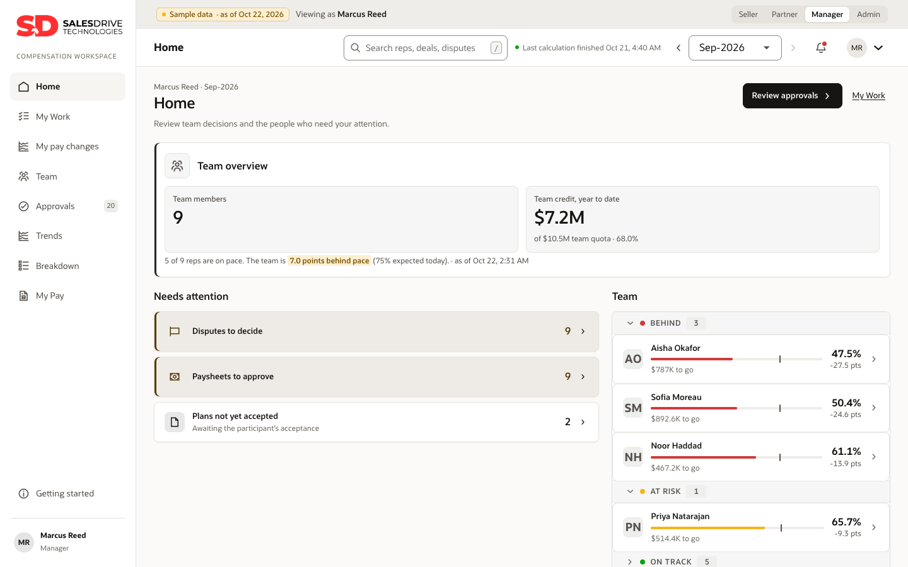The height and width of the screenshot is (567, 908).
Task: Click the MR avatar in top bar
Action: (x=857, y=48)
